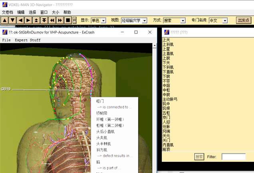This screenshot has width=254, height=173.
Task: Open the 大小 menu
Action: click(x=56, y=12)
